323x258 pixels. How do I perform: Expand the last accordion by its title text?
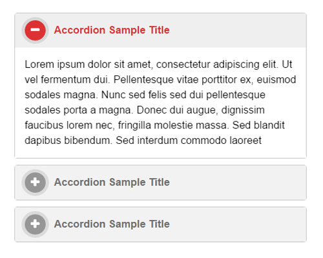[x=112, y=224]
